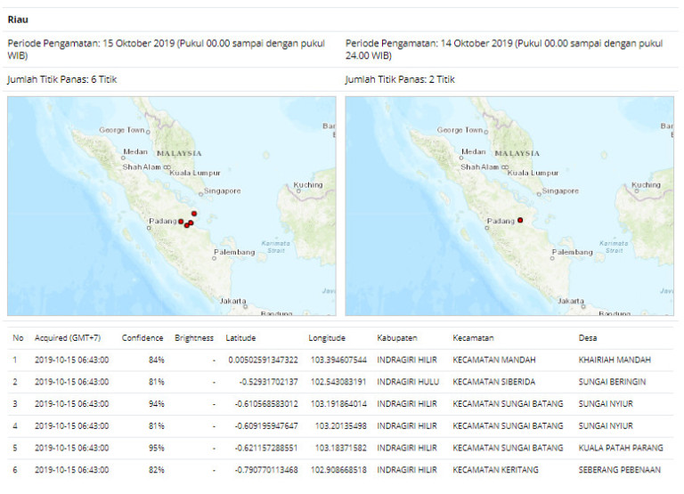
Task: Click the George Town label on left map
Action: click(122, 130)
